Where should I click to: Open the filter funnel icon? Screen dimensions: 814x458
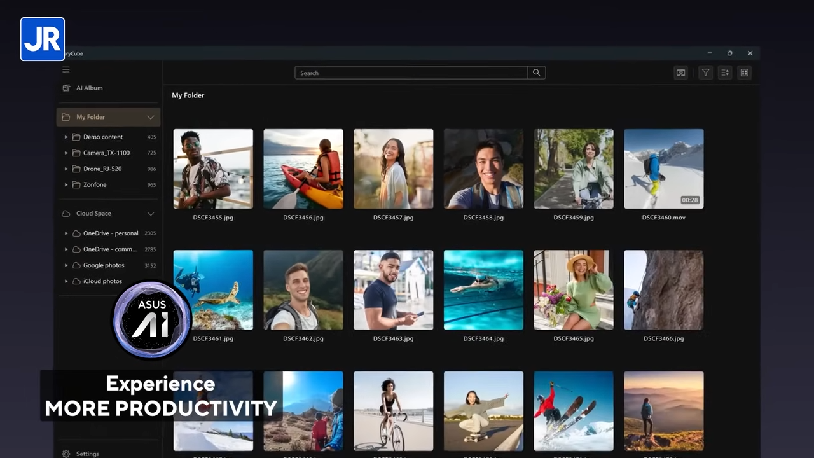[x=705, y=73]
